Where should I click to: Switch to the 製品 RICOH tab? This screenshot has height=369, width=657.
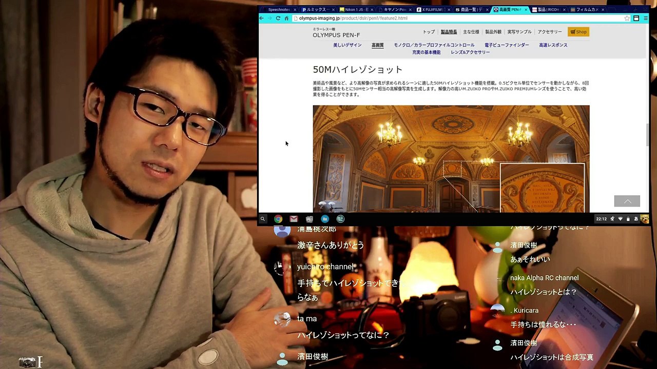(x=548, y=9)
